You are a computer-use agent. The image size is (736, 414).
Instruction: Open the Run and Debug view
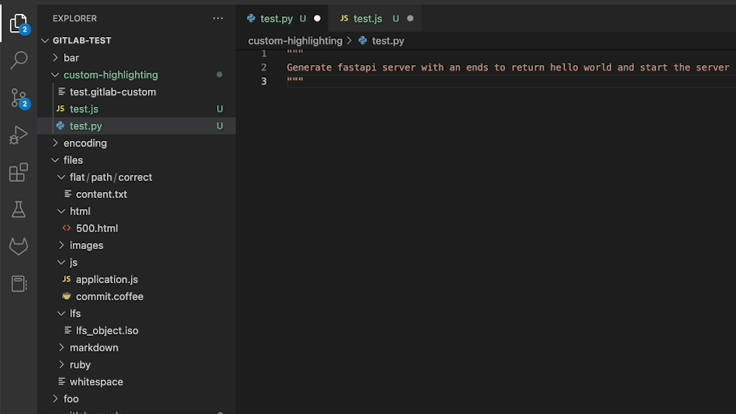point(19,135)
